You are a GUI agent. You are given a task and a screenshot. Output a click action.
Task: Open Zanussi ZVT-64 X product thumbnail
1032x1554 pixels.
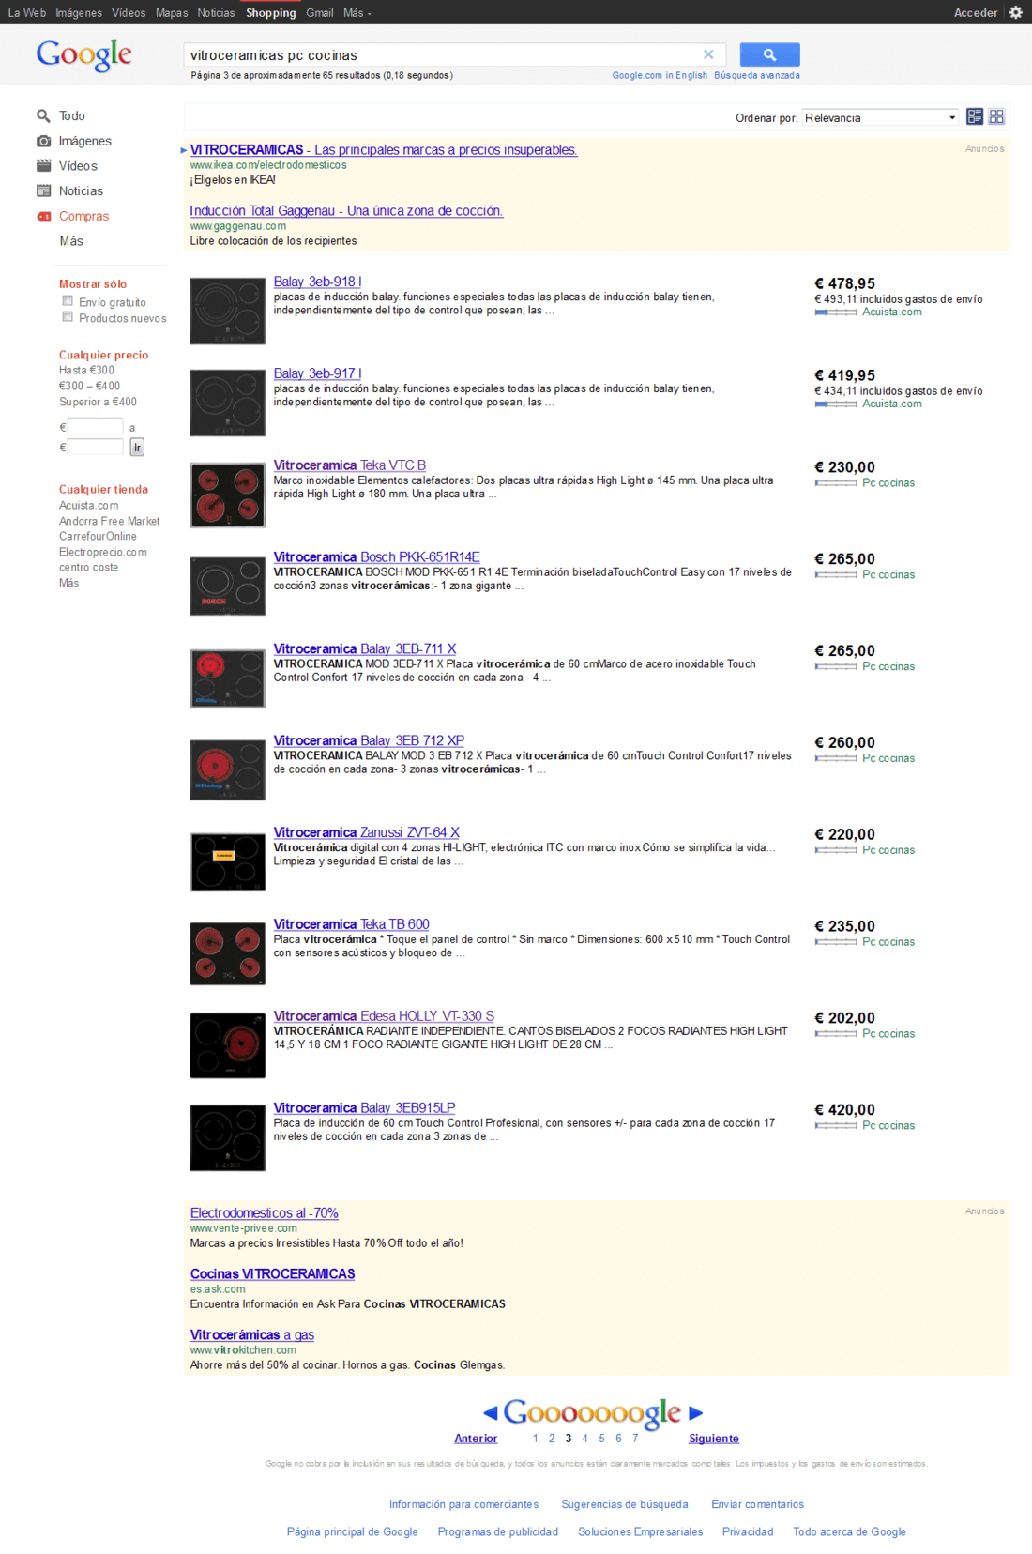(x=227, y=861)
